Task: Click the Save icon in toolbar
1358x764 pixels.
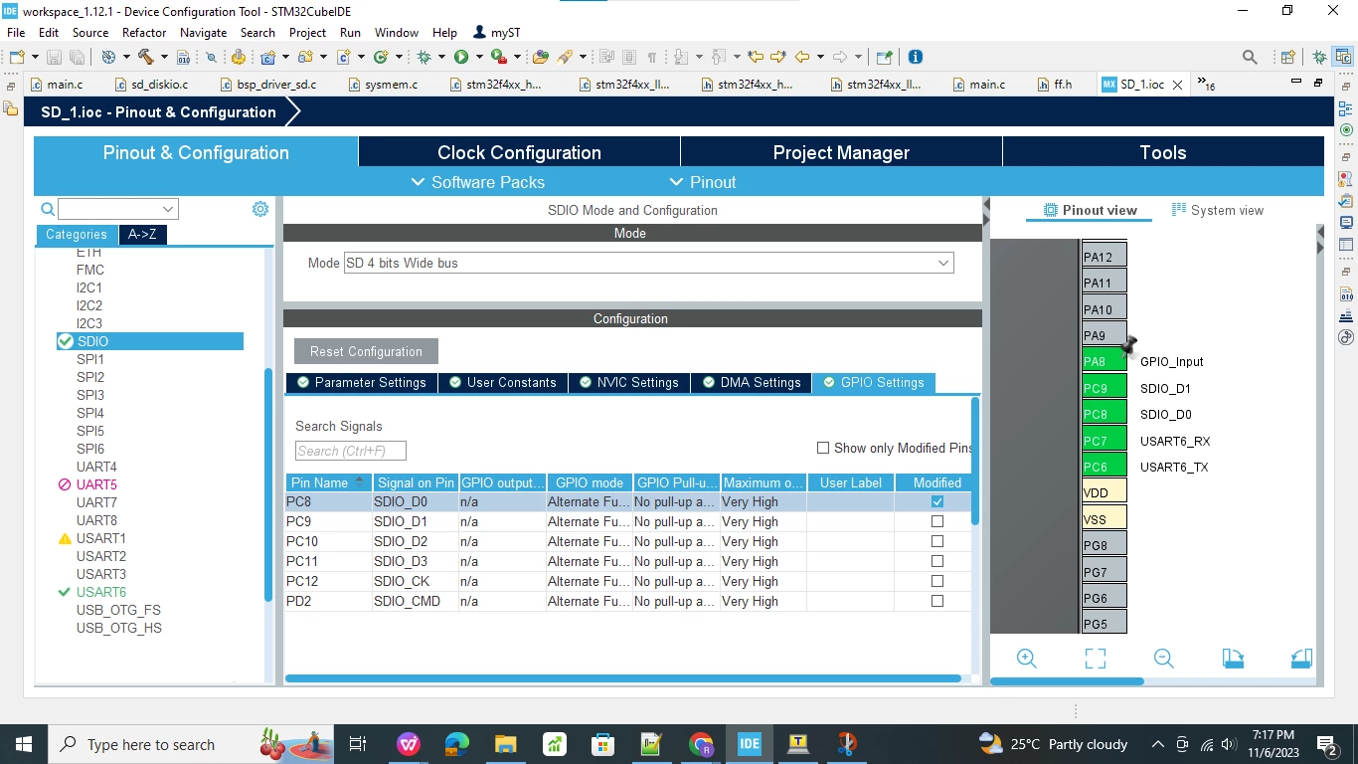Action: click(54, 57)
